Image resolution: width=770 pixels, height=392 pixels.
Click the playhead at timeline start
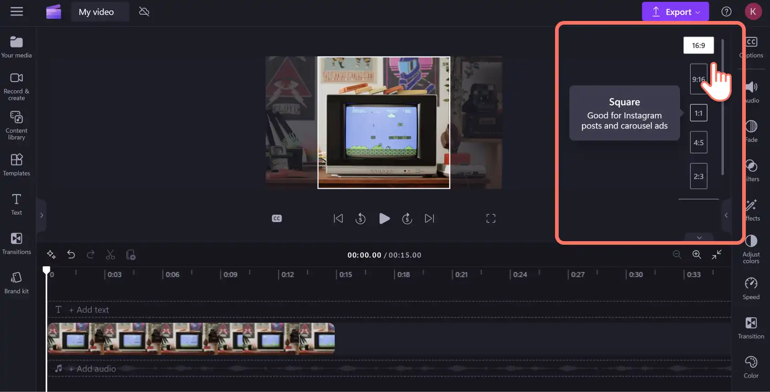pyautogui.click(x=46, y=270)
